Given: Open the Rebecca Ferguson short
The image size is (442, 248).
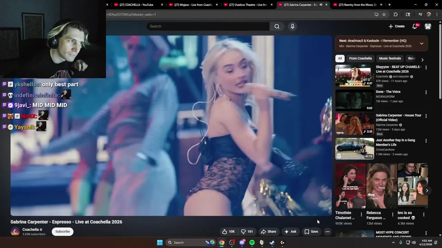Looking at the screenshot, I should tap(382, 186).
